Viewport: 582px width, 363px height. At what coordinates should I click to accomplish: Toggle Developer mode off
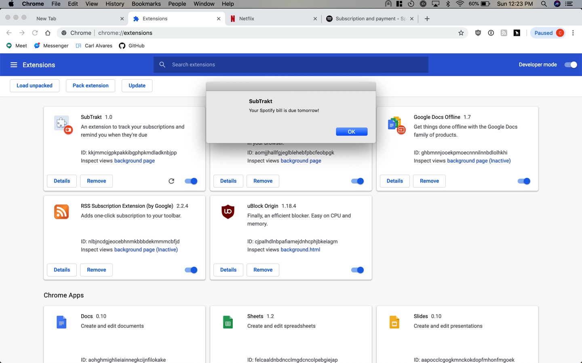coord(571,65)
